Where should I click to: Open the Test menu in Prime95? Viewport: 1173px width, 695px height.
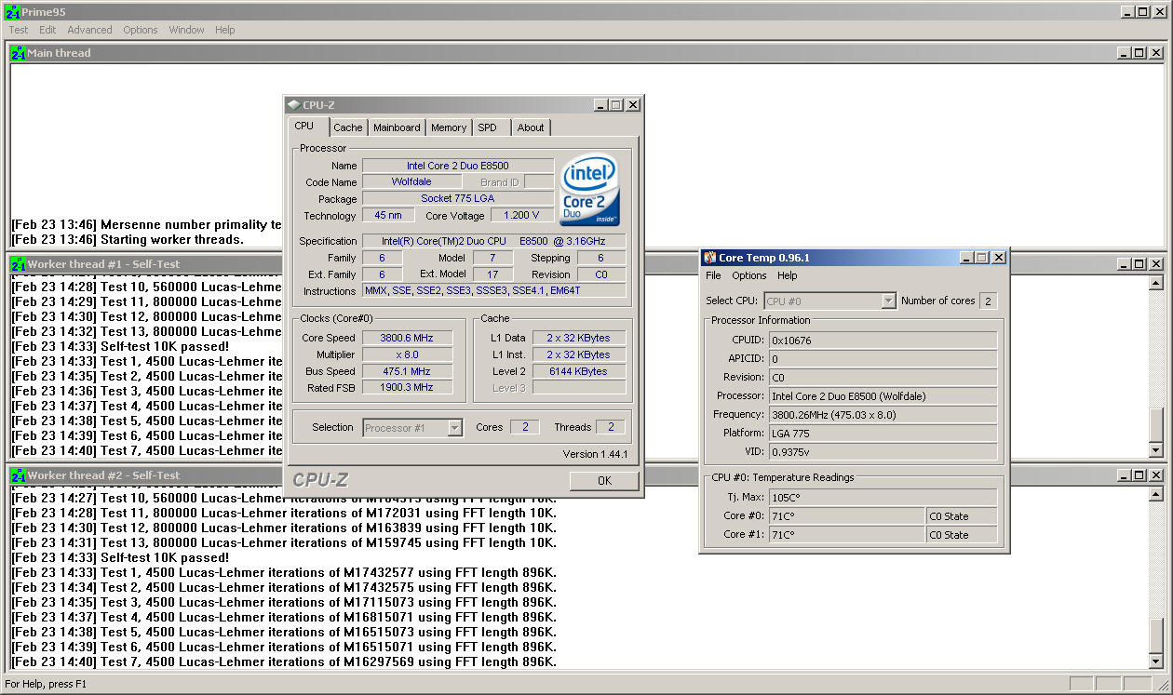19,30
